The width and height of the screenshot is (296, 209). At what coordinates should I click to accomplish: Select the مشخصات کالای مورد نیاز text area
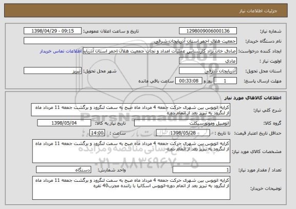tap(131, 151)
